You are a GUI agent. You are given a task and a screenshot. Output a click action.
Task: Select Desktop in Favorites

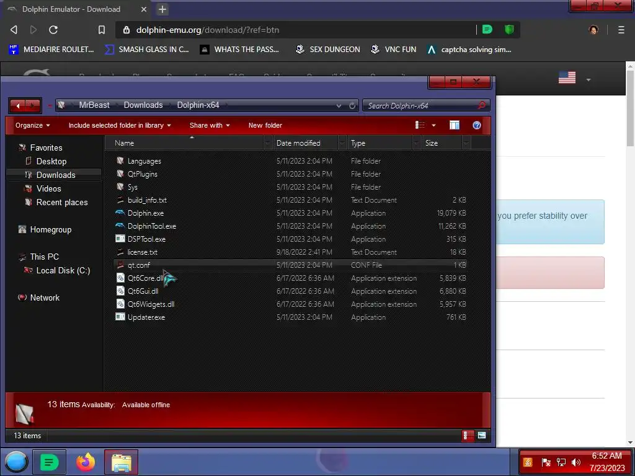coord(51,162)
